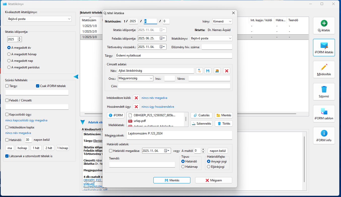Click the Sztornó trash can button
The width and height of the screenshot is (341, 197).
(324, 92)
